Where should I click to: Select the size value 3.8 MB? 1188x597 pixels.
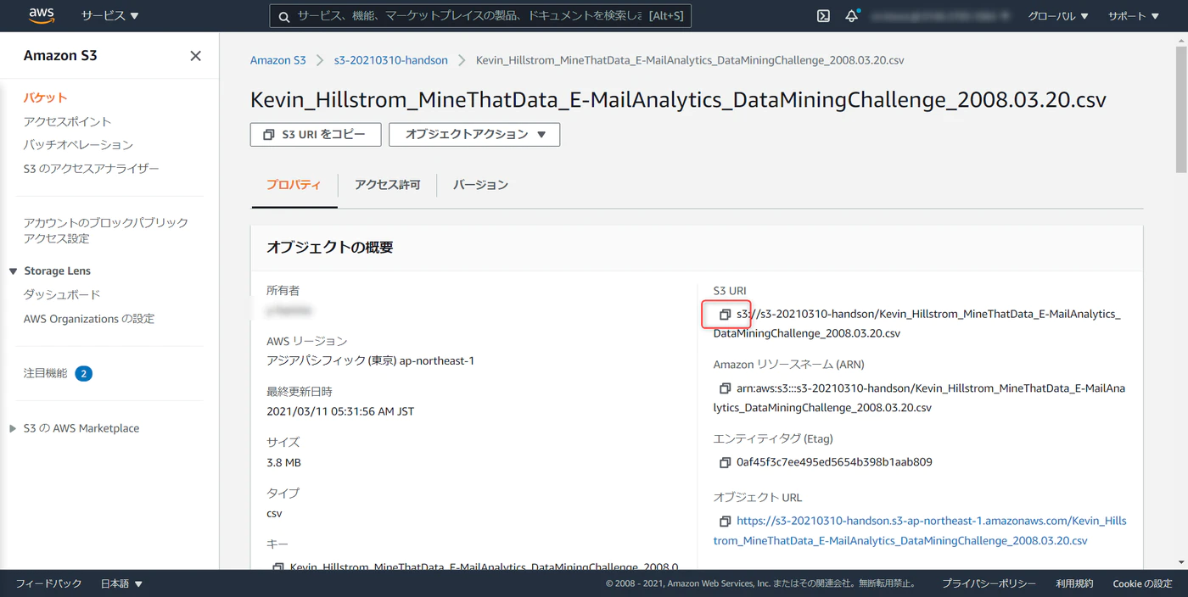click(283, 463)
